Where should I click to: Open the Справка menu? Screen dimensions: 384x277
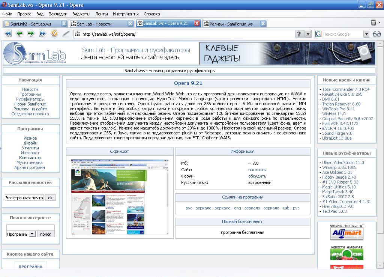click(x=152, y=14)
